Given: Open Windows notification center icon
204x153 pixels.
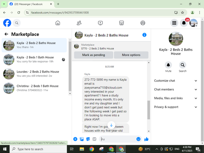Looking at the screenshot, I should pyautogui.click(x=198, y=149).
